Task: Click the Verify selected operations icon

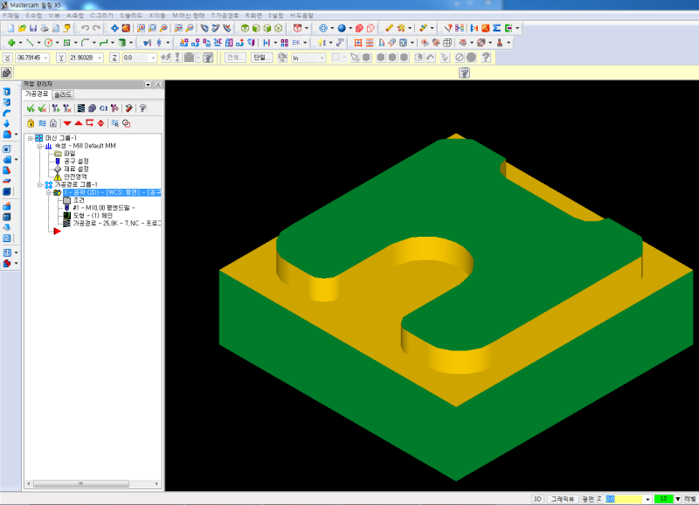Action: pyautogui.click(x=93, y=108)
